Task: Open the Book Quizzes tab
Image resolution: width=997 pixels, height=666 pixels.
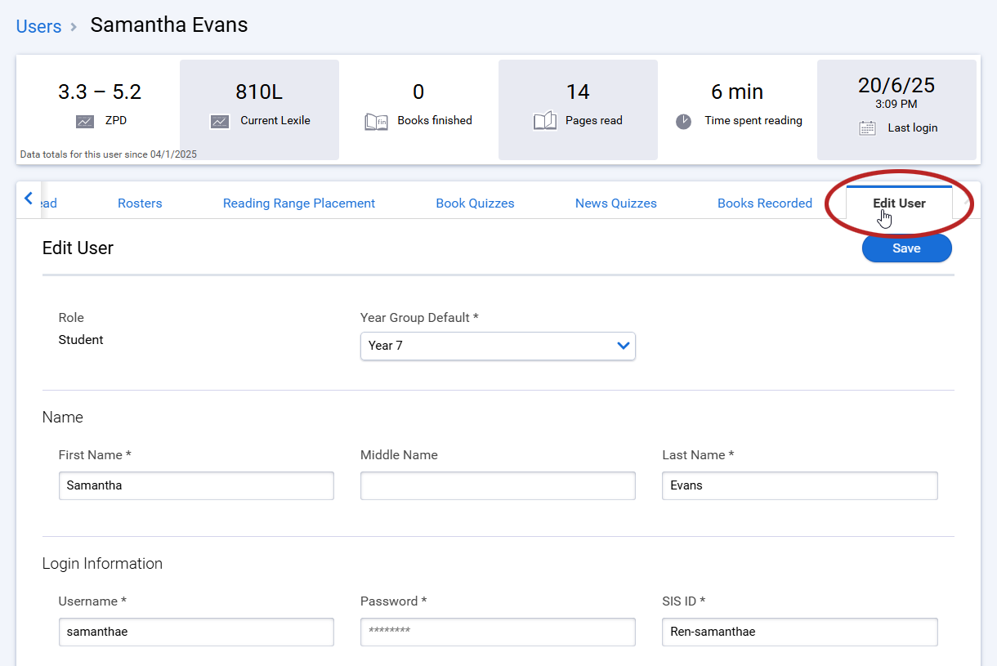Action: (x=475, y=203)
